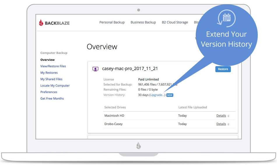Click the BACKBLAZE wordmark text
This screenshot has width=277, height=167.
(x=57, y=23)
